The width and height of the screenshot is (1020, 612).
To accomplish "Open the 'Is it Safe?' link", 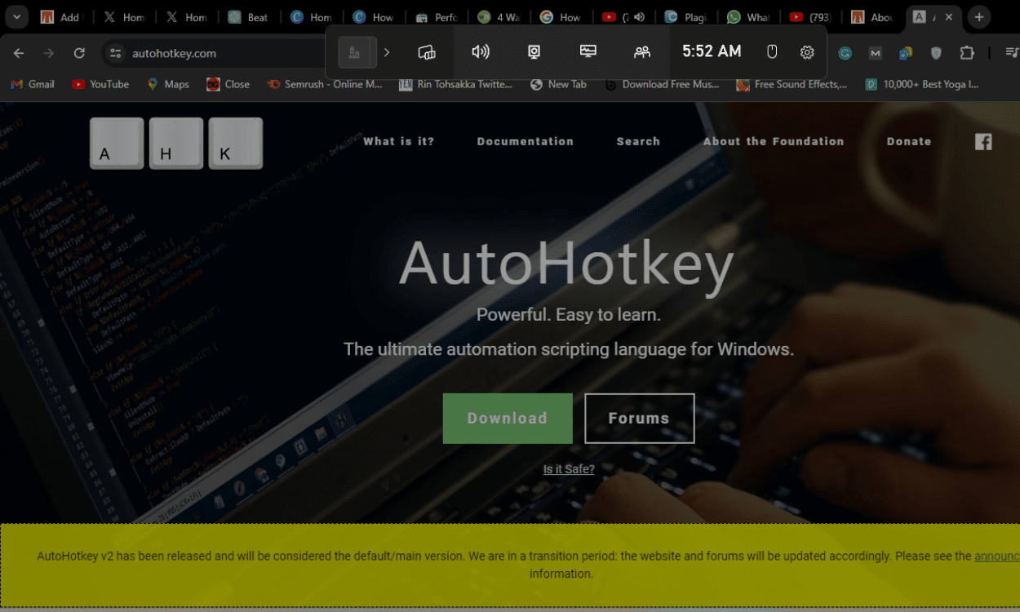I will pyautogui.click(x=569, y=469).
